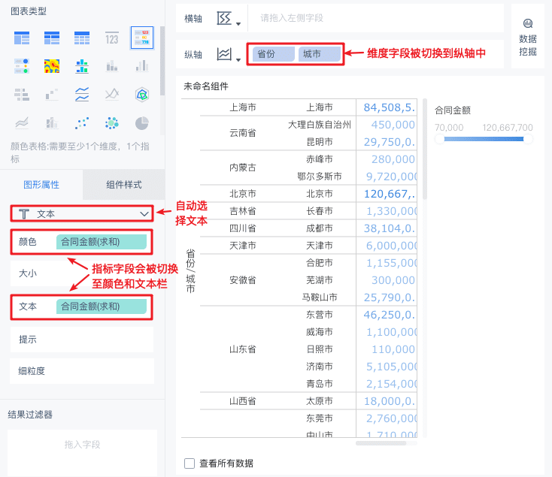Tick the 查看所有数据 checkbox

(x=190, y=463)
